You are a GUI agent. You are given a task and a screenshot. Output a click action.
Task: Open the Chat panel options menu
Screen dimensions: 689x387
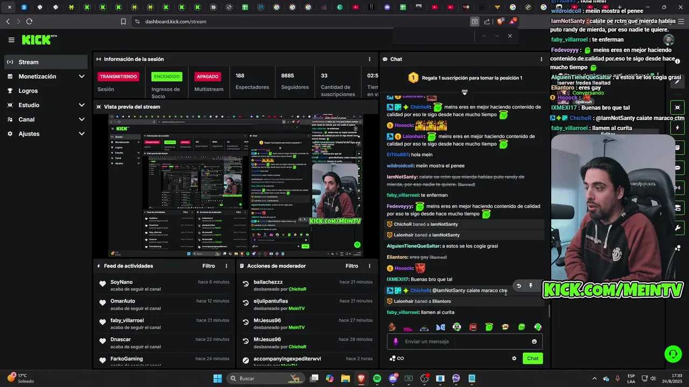click(x=542, y=59)
